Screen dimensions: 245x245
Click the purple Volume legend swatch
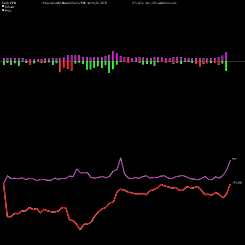(3, 6)
